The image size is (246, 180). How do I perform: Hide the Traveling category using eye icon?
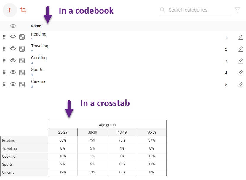point(13,49)
